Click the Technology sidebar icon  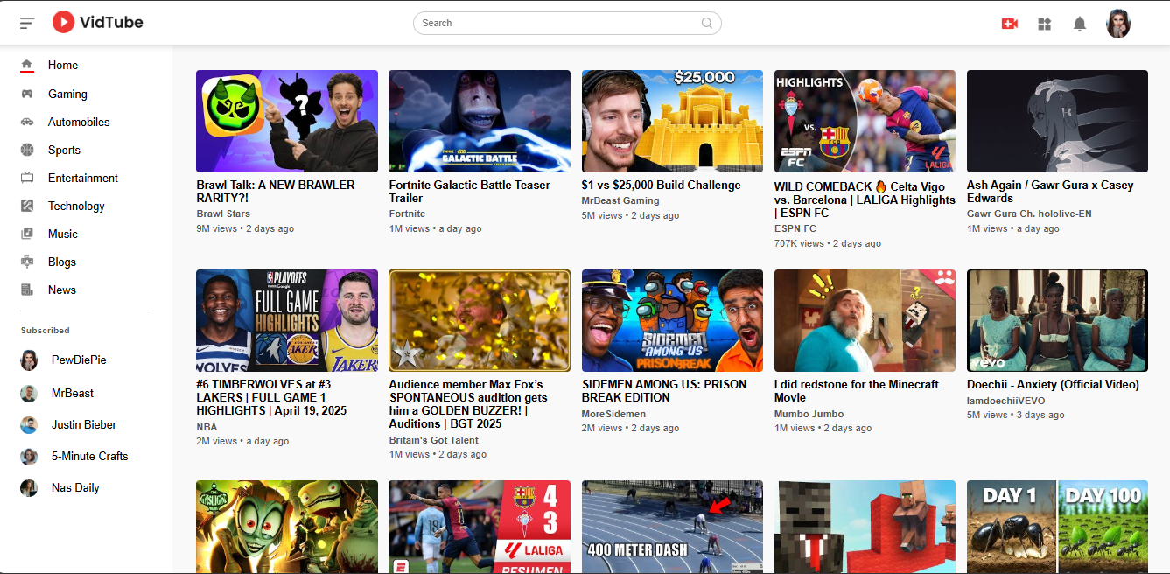pos(27,206)
